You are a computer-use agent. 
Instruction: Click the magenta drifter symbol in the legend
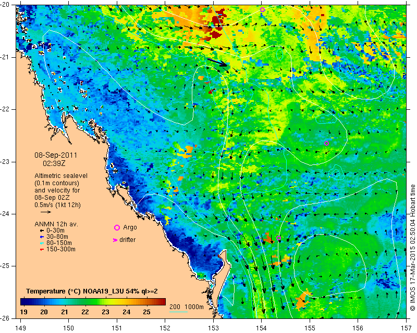pyautogui.click(x=115, y=240)
